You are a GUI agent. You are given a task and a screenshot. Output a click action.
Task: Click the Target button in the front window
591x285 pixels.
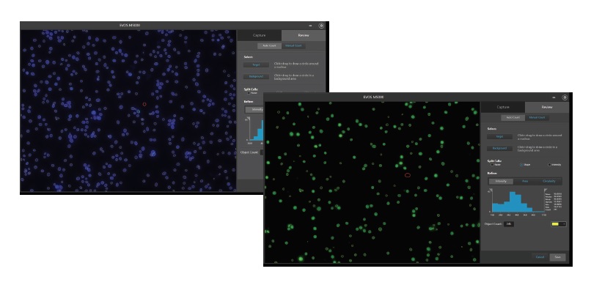[499, 137]
